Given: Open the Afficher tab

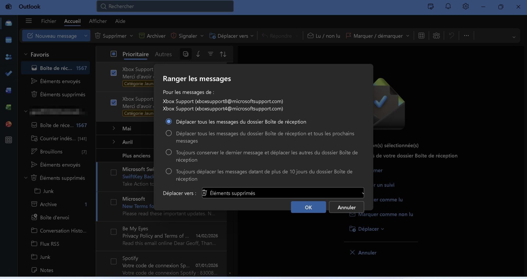Looking at the screenshot, I should tap(98, 21).
